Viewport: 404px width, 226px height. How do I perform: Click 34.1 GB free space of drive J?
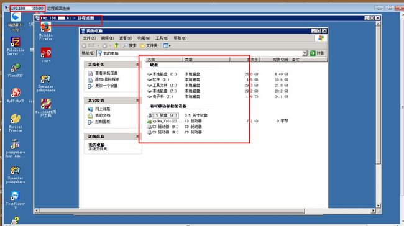point(282,97)
